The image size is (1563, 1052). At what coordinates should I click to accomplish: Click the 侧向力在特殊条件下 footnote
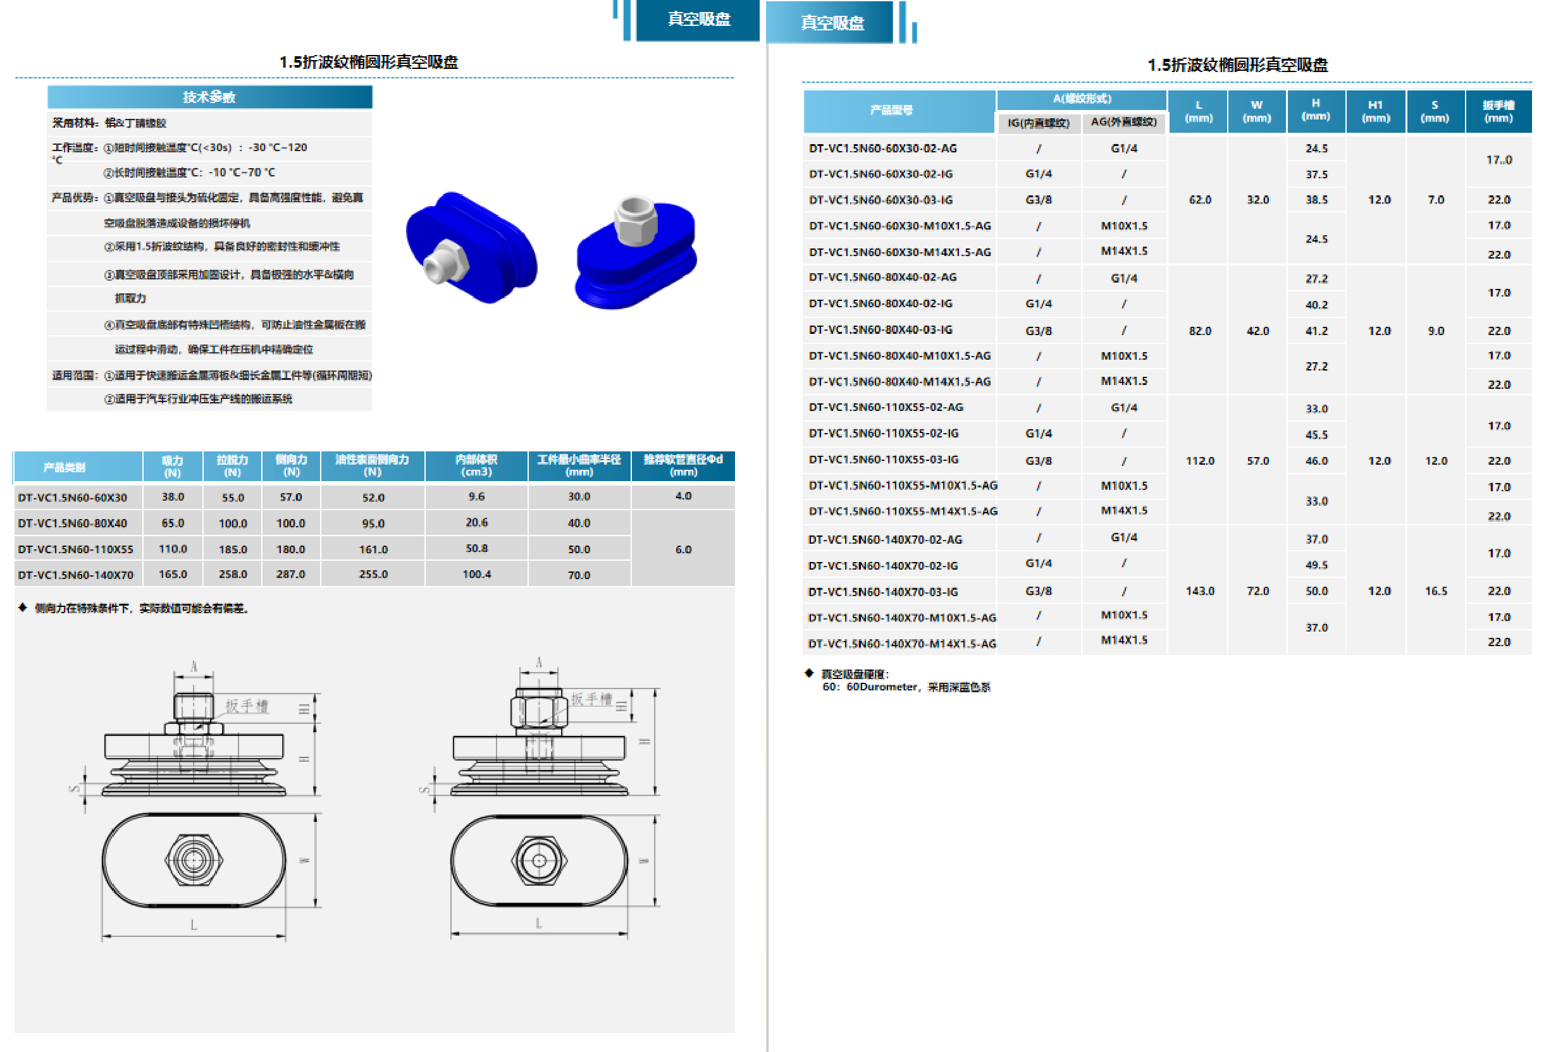pos(141,609)
